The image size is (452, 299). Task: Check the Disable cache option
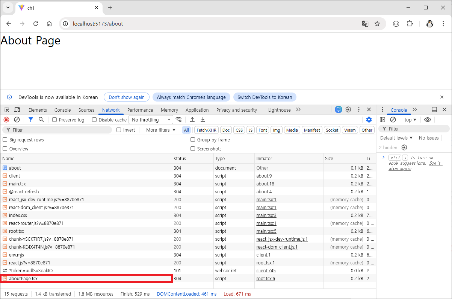click(x=94, y=120)
